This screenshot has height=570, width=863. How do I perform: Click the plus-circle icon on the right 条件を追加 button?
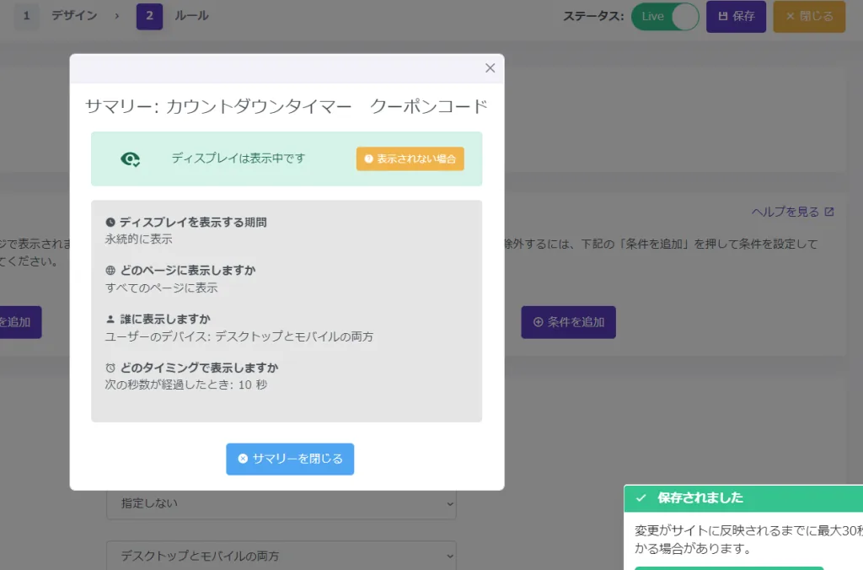click(x=539, y=322)
